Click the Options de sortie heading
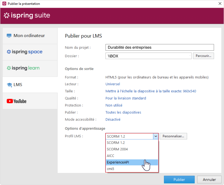224x185 pixels. 79,69
